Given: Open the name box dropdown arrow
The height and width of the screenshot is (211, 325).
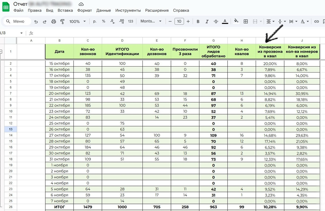Looking at the screenshot, I should pyautogui.click(x=22, y=33).
